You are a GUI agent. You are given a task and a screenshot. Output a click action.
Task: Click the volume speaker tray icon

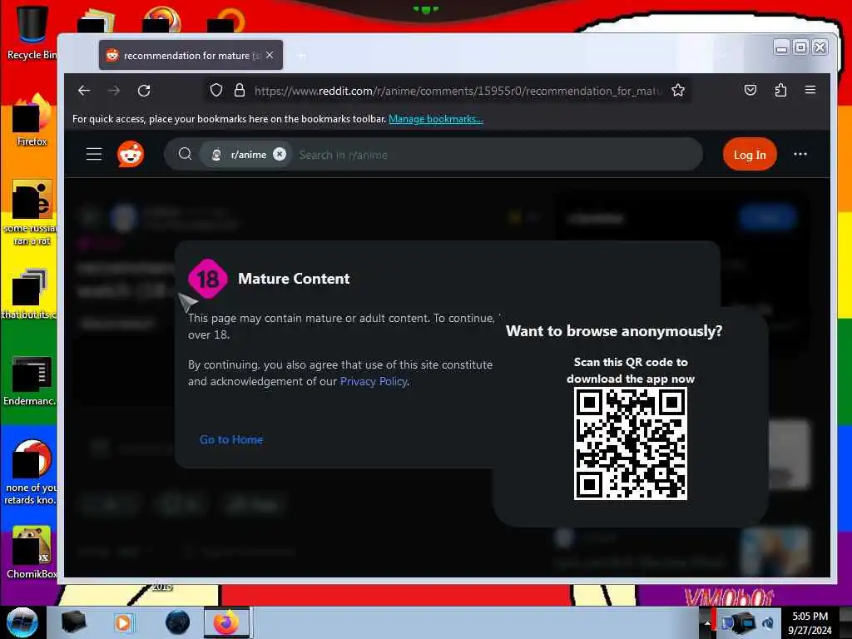pos(768,623)
